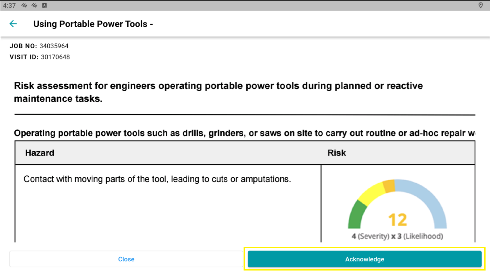
Task: Tap the 'A' keyboard status bar icon
Action: [x=44, y=5]
